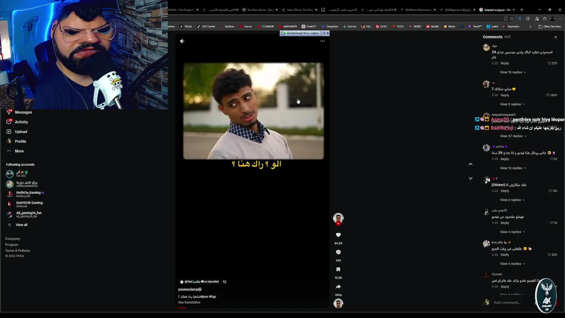Reply to the comment with 270 likes

(505, 63)
